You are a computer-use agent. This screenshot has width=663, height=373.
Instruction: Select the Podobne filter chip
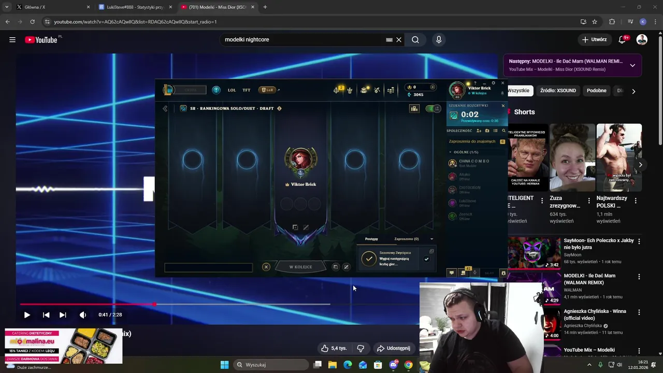pos(596,91)
